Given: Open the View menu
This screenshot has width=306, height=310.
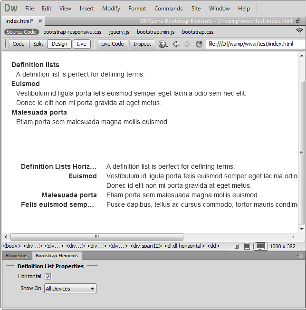Looking at the screenshot, I should click(65, 9).
